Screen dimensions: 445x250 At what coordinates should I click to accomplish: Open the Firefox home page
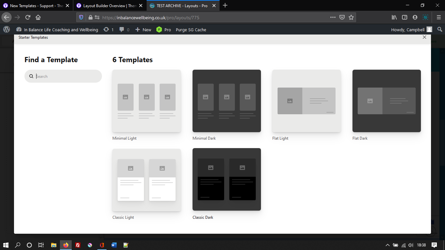pyautogui.click(x=38, y=17)
